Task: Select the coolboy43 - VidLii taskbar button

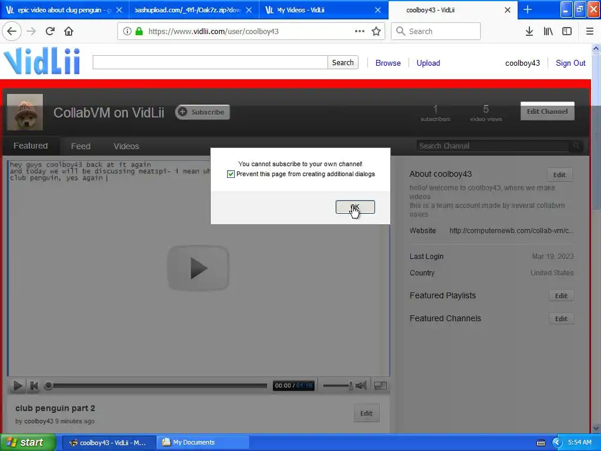Action: coord(108,442)
